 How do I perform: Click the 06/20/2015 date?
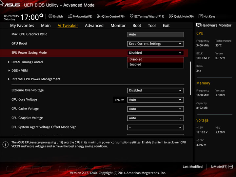(x=11, y=16)
